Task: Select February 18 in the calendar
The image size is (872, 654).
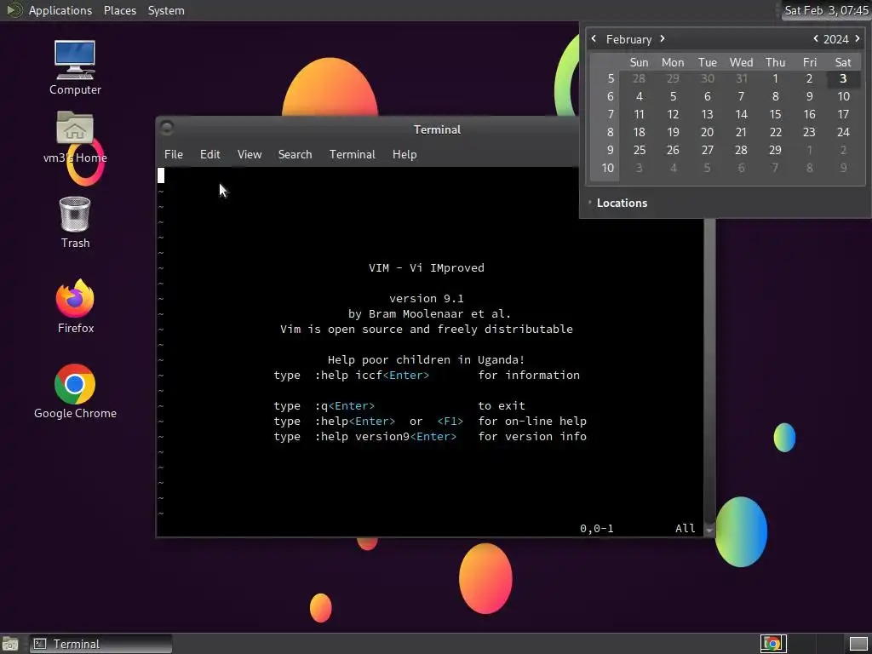Action: (x=639, y=132)
